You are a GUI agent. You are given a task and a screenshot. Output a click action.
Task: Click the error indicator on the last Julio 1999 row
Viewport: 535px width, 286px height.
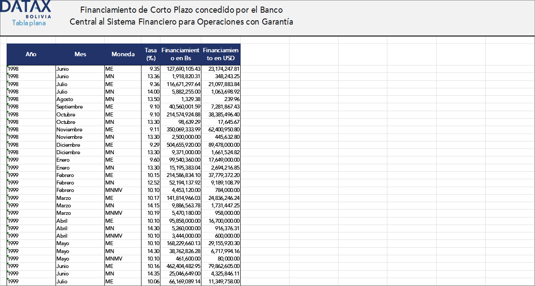[x=7, y=279]
